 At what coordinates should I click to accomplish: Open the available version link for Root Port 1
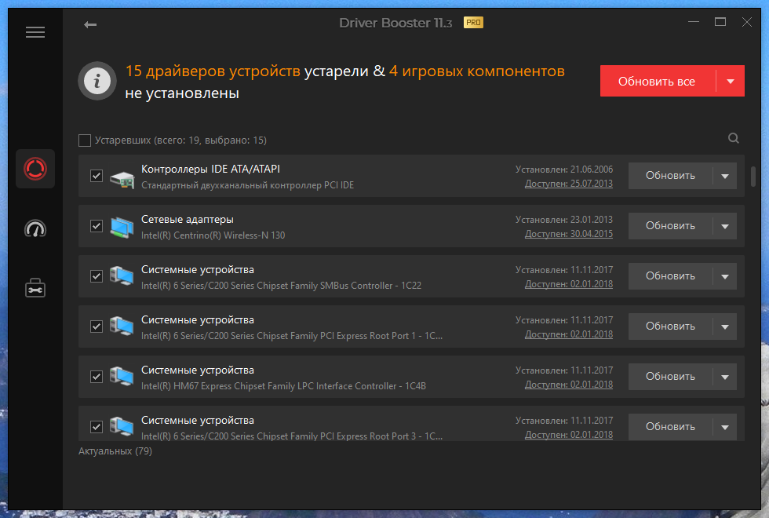click(569, 334)
